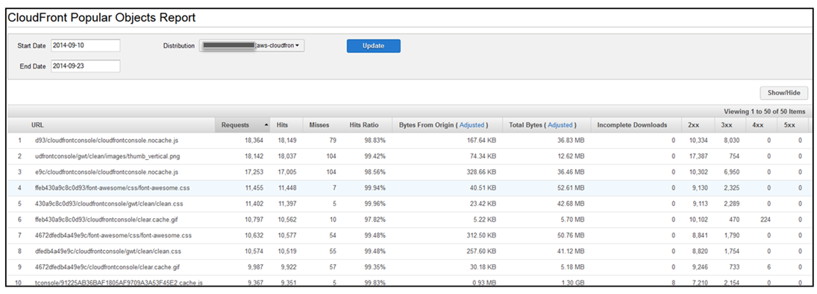
Task: Select URL udfrontconsole/gwt/clean/images/thumb_vertical.png
Action: pos(108,156)
